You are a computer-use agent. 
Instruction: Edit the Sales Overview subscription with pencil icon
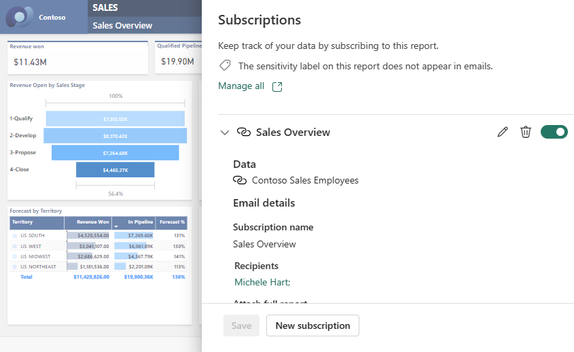click(x=503, y=132)
